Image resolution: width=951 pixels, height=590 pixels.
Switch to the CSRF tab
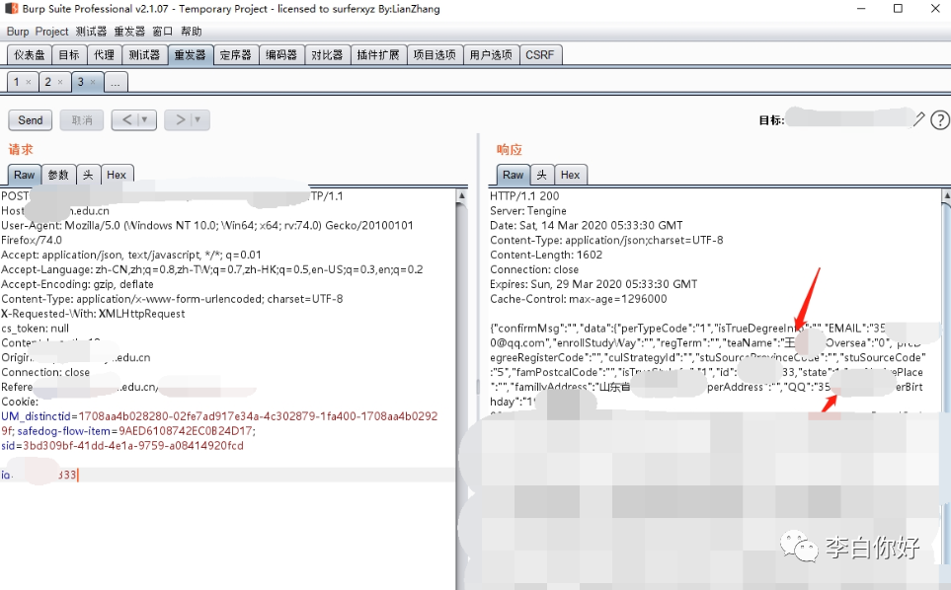(x=540, y=55)
